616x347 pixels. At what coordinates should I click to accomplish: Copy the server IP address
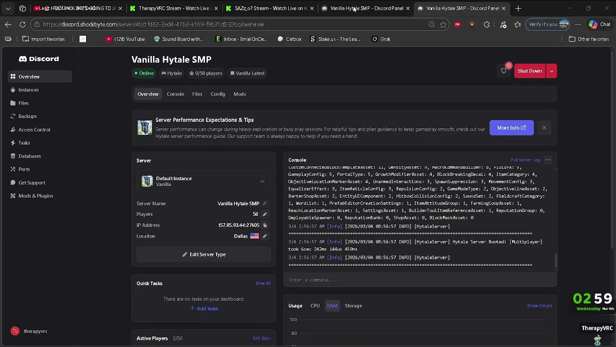[x=265, y=225]
